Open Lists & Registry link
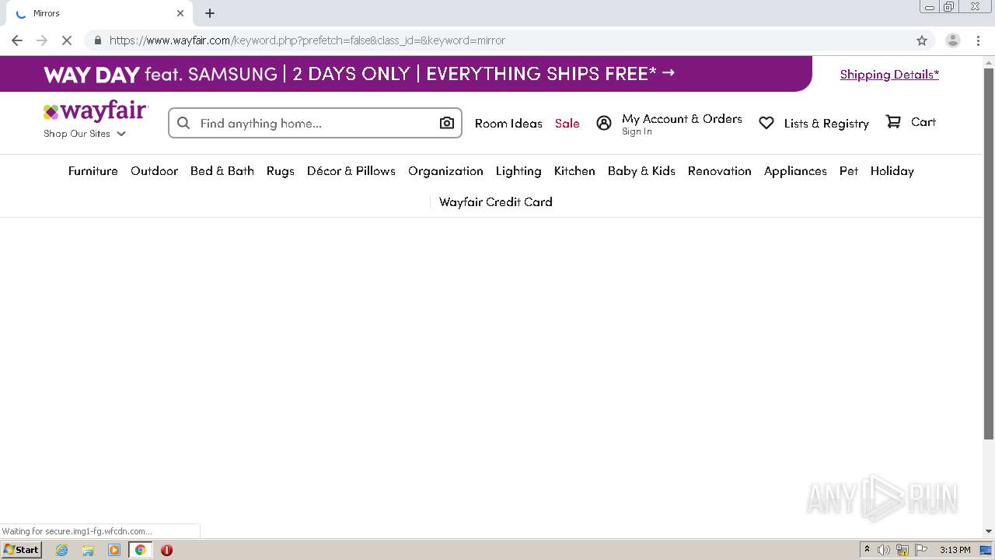 [x=826, y=123]
